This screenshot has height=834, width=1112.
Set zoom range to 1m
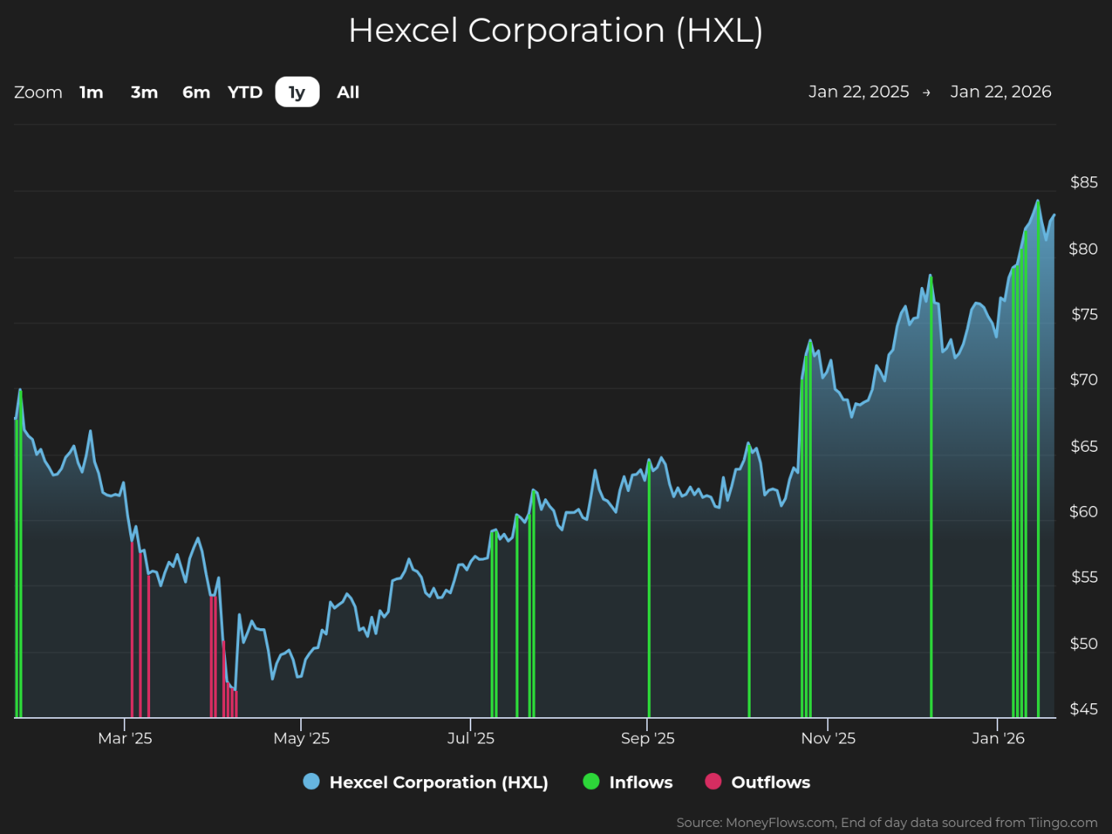91,92
